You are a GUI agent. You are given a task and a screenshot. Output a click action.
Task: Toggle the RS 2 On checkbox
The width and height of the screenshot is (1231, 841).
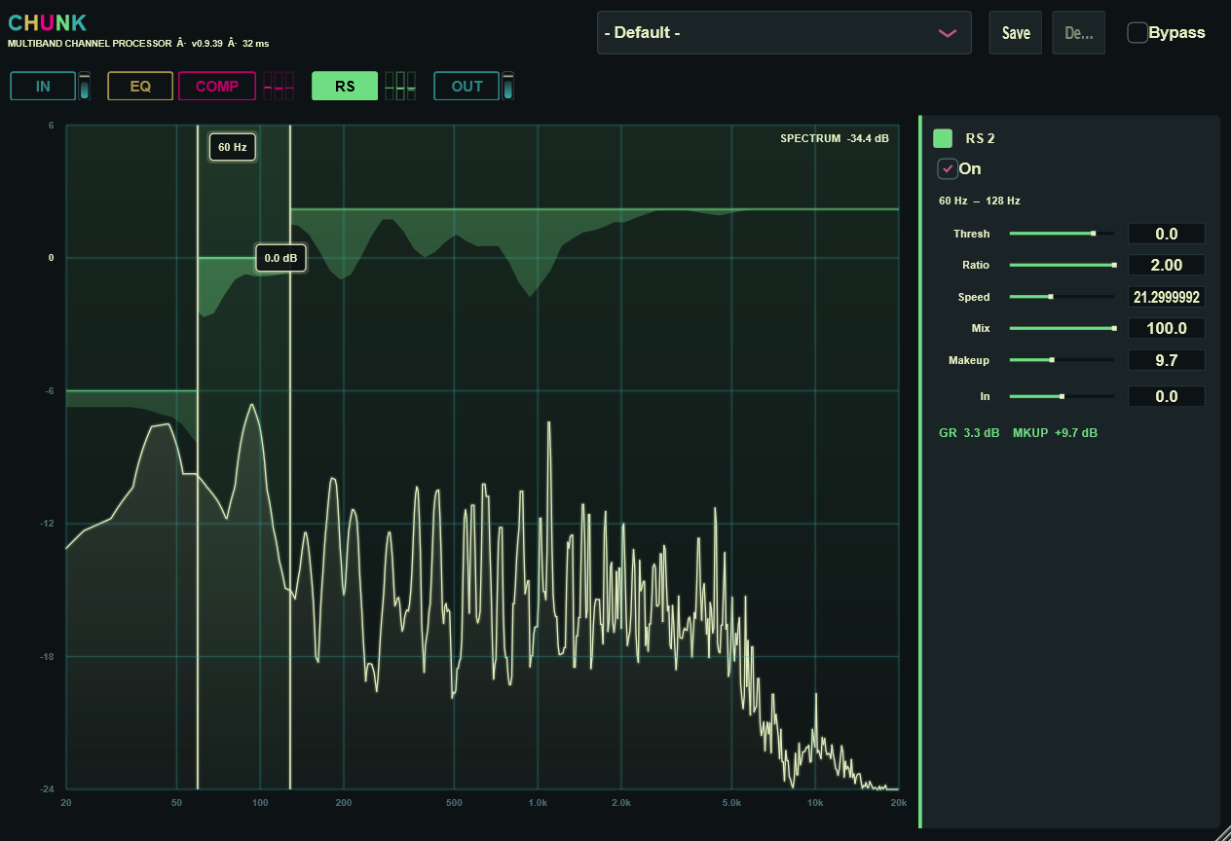click(948, 168)
